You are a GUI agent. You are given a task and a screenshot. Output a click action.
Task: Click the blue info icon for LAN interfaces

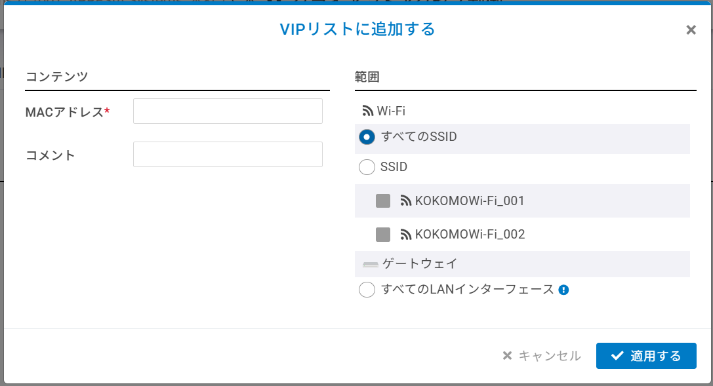click(563, 290)
